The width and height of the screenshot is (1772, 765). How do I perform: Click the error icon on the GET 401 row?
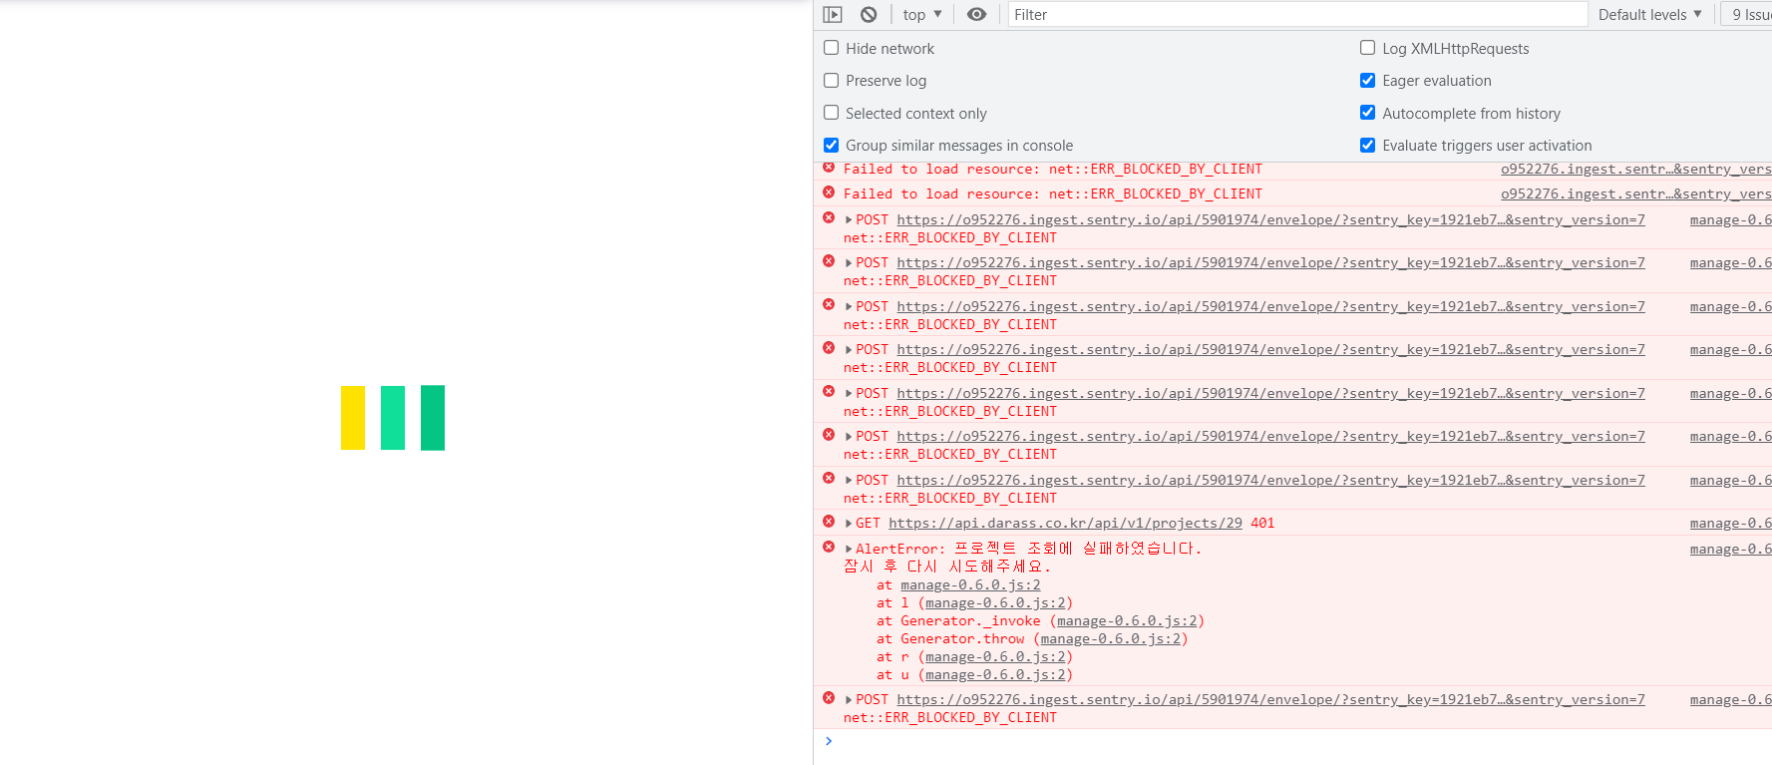point(829,522)
